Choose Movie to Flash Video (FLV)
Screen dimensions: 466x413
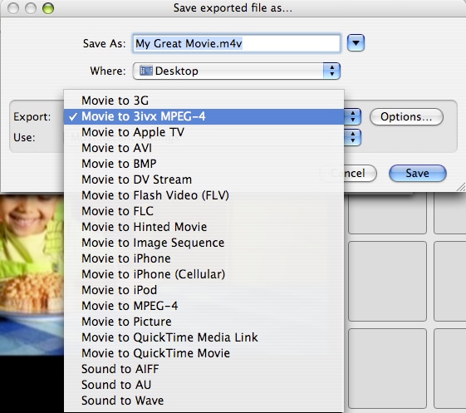coord(204,195)
